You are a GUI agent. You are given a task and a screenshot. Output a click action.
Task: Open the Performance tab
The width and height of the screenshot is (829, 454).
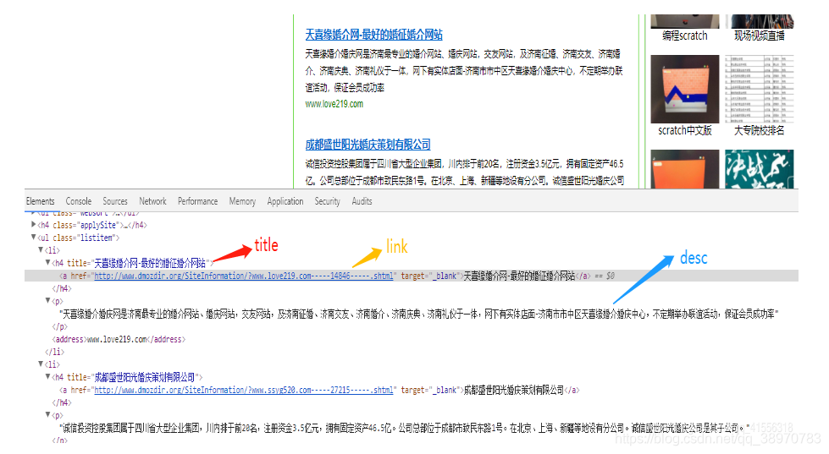pyautogui.click(x=198, y=201)
